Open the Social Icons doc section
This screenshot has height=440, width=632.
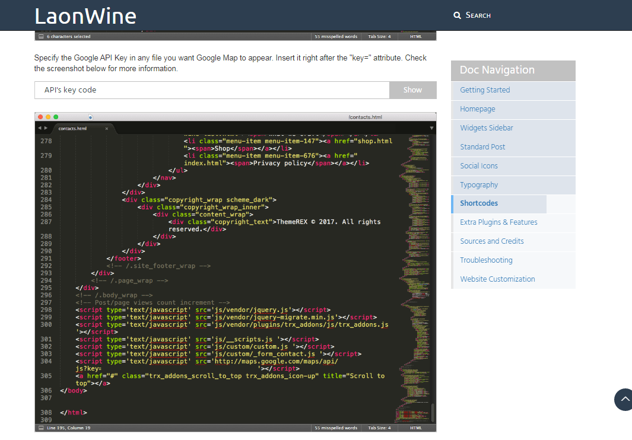point(479,165)
